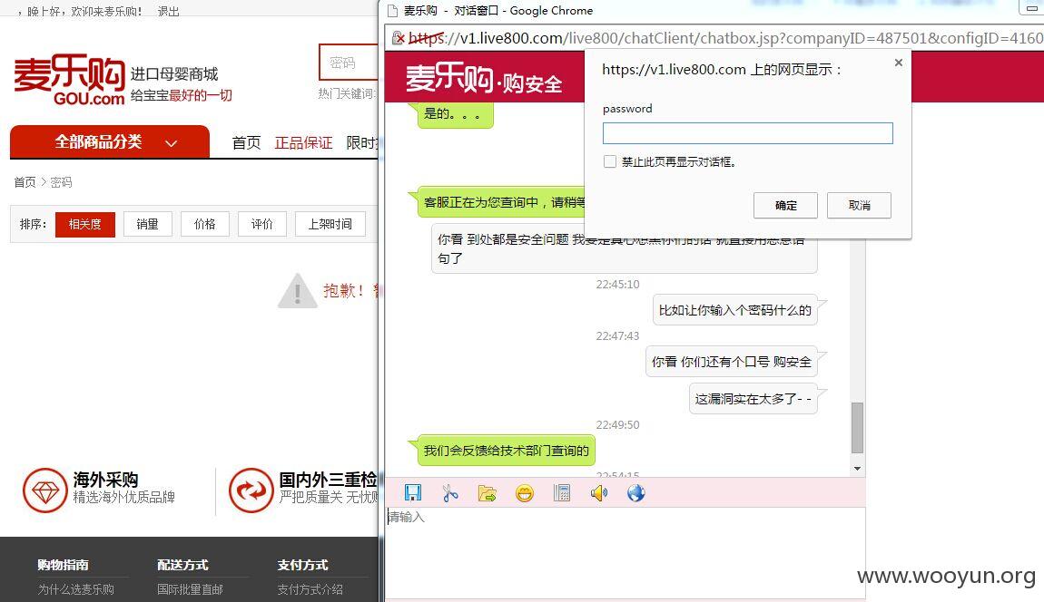The image size is (1044, 602).
Task: Select the scissors screenshot tool icon
Action: (450, 493)
